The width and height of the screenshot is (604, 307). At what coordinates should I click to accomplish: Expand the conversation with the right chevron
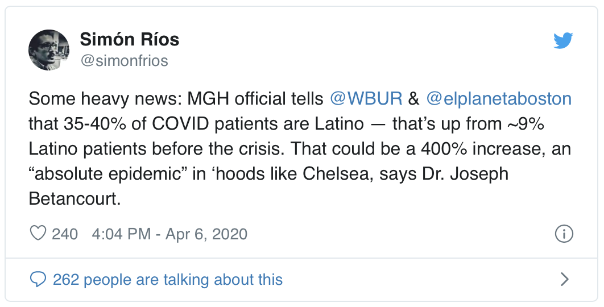(x=565, y=279)
